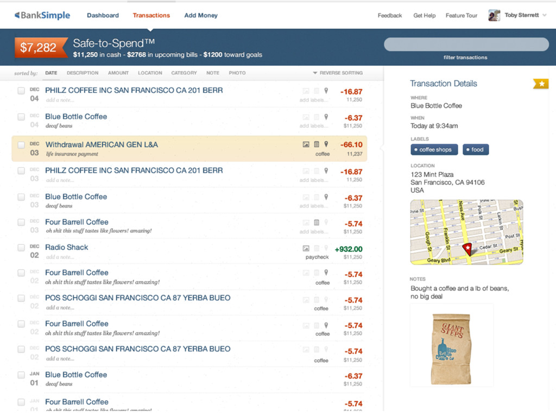Click receipt icon on Radio Shack row
The image size is (556, 417).
317,248
